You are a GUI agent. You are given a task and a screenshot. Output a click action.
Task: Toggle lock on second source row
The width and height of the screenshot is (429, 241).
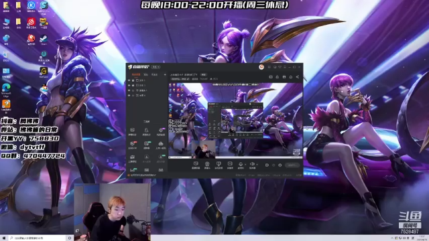coord(133,85)
